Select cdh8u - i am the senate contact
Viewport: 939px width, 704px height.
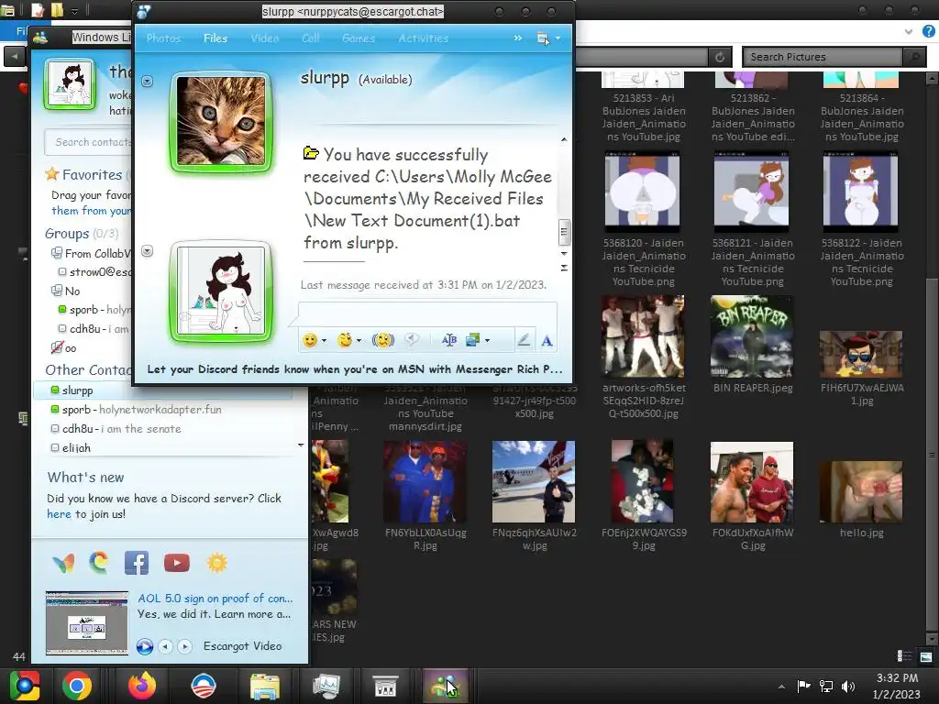pyautogui.click(x=116, y=429)
